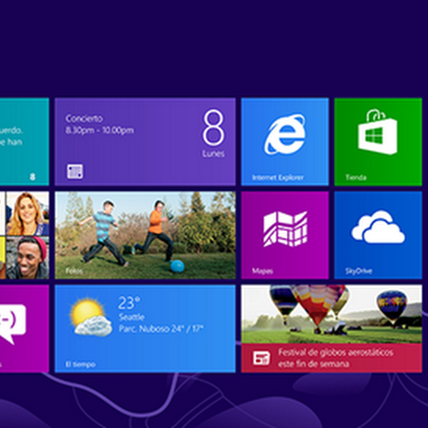Image resolution: width=428 pixels, height=428 pixels.
Task: Open the hot air balloon festival news tile
Action: [x=332, y=328]
